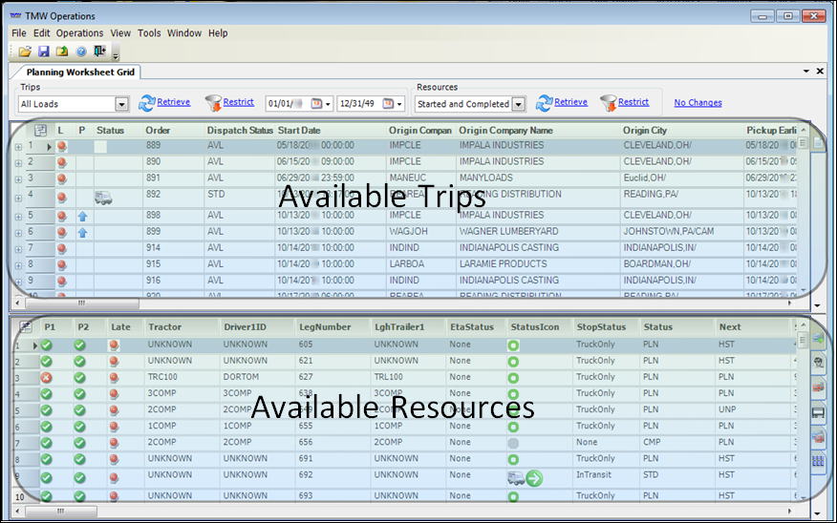Open the All Loads trips dropdown
Viewport: 837px width, 523px height.
click(x=121, y=104)
